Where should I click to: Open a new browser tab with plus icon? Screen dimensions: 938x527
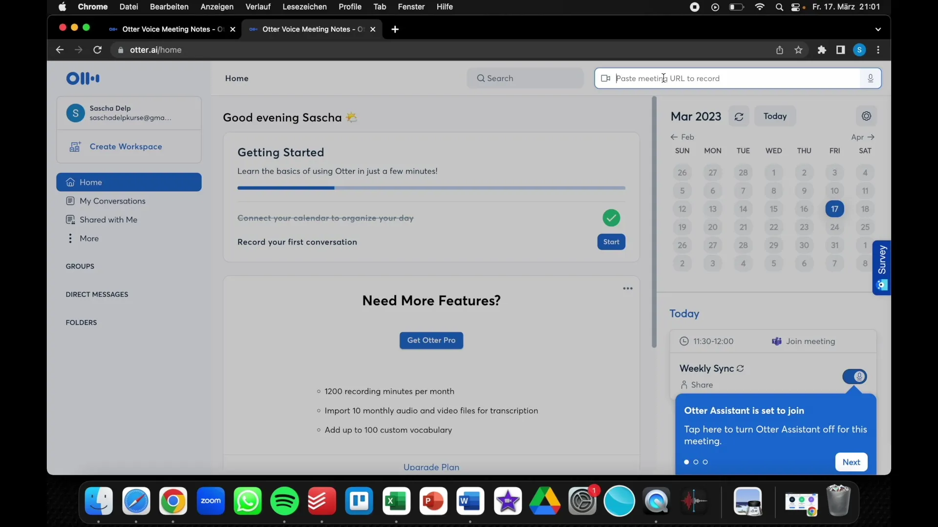[x=395, y=29]
